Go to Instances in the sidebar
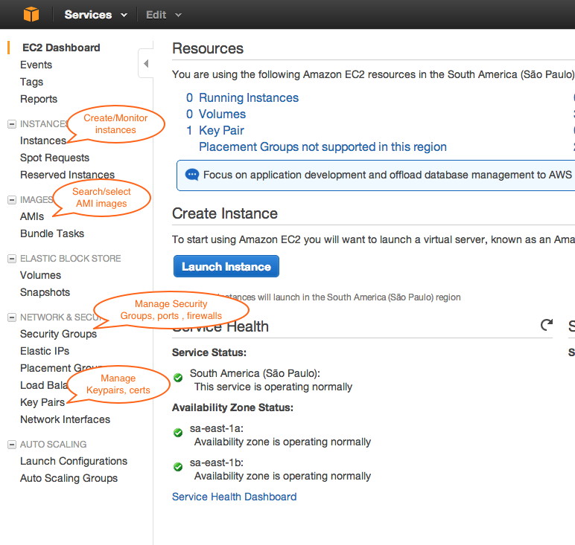 (43, 141)
